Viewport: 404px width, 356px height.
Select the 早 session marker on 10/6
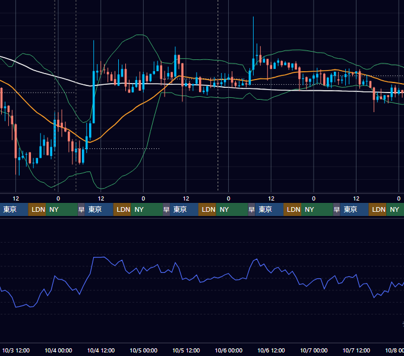(251, 209)
